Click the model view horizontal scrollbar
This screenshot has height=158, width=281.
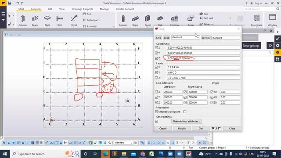point(99,138)
